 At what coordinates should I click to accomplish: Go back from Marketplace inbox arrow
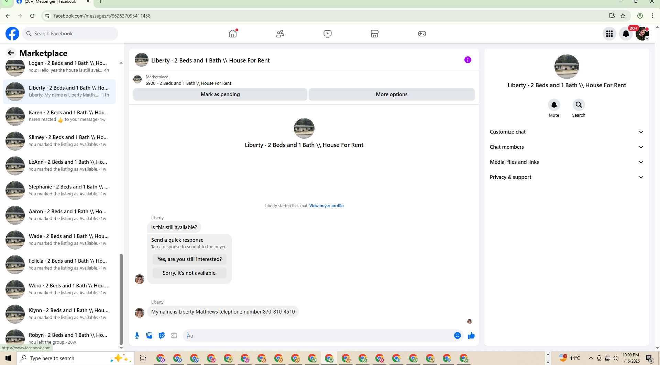click(11, 53)
